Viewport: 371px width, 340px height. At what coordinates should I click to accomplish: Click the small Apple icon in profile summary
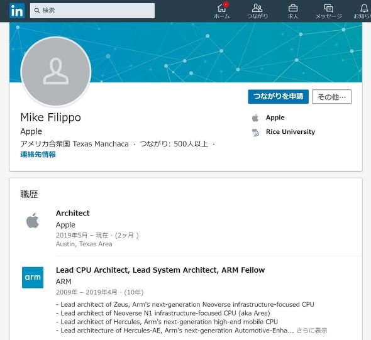click(255, 118)
